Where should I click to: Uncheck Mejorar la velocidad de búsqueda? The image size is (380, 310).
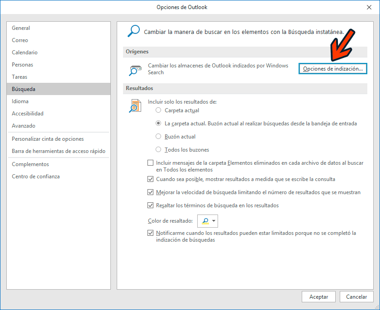[151, 192]
